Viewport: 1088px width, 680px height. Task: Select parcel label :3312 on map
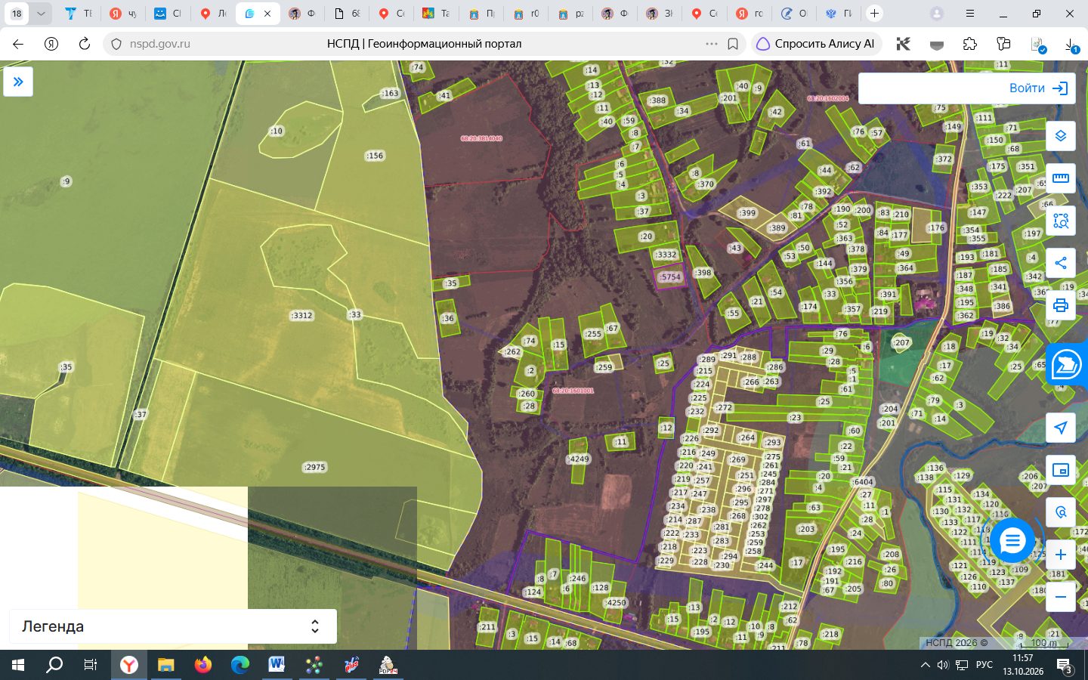[x=301, y=316]
